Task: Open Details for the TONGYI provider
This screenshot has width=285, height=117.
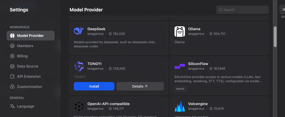Action: (140, 86)
